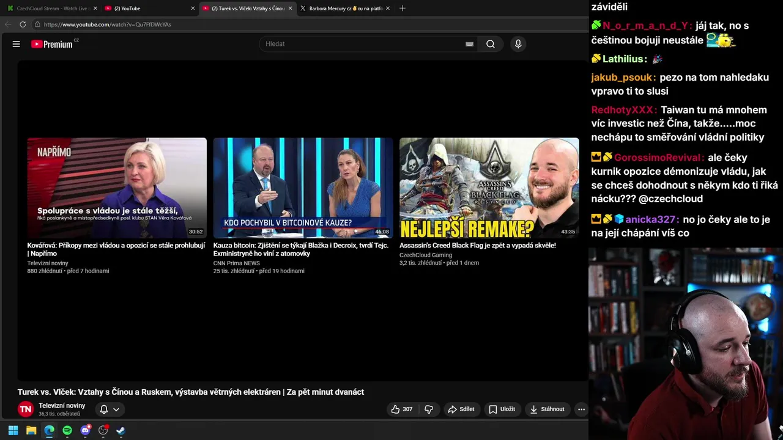783x440 pixels.
Task: Click the 46:08 duration badge
Action: pyautogui.click(x=382, y=232)
